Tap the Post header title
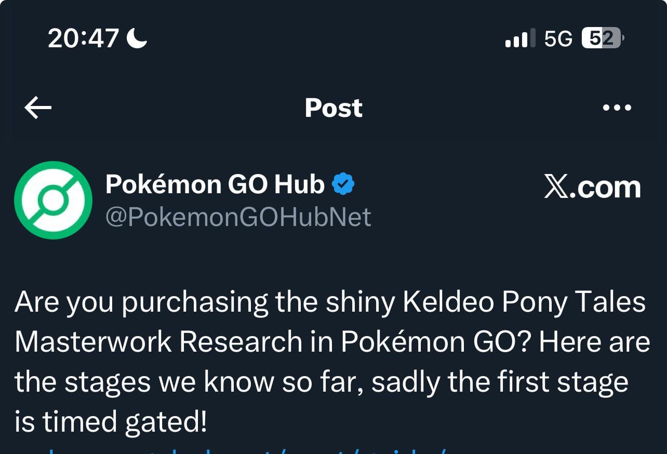 pos(333,108)
